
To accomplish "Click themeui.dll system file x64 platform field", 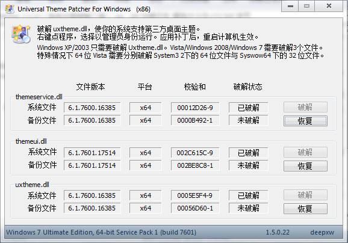I will (145, 153).
